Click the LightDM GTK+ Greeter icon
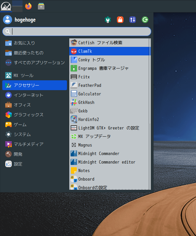Viewport: 196px width, 236px height. pyautogui.click(x=74, y=128)
